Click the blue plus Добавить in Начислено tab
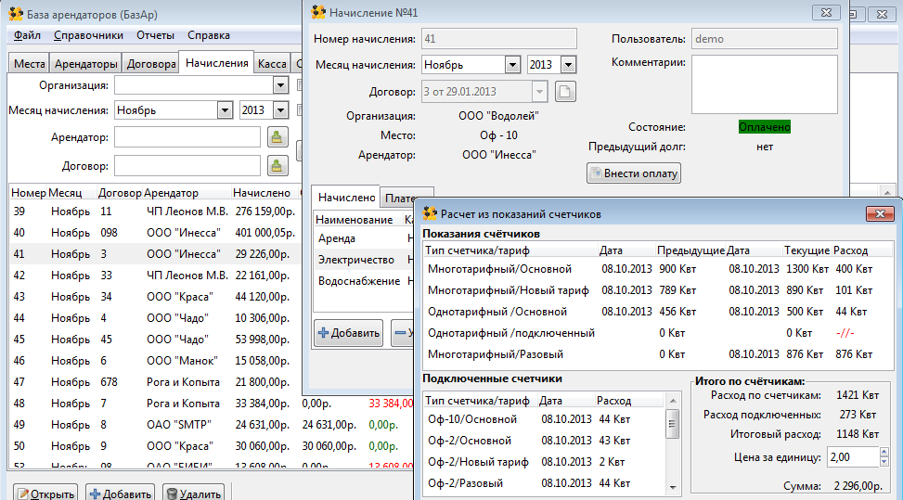The image size is (903, 500). [x=348, y=333]
